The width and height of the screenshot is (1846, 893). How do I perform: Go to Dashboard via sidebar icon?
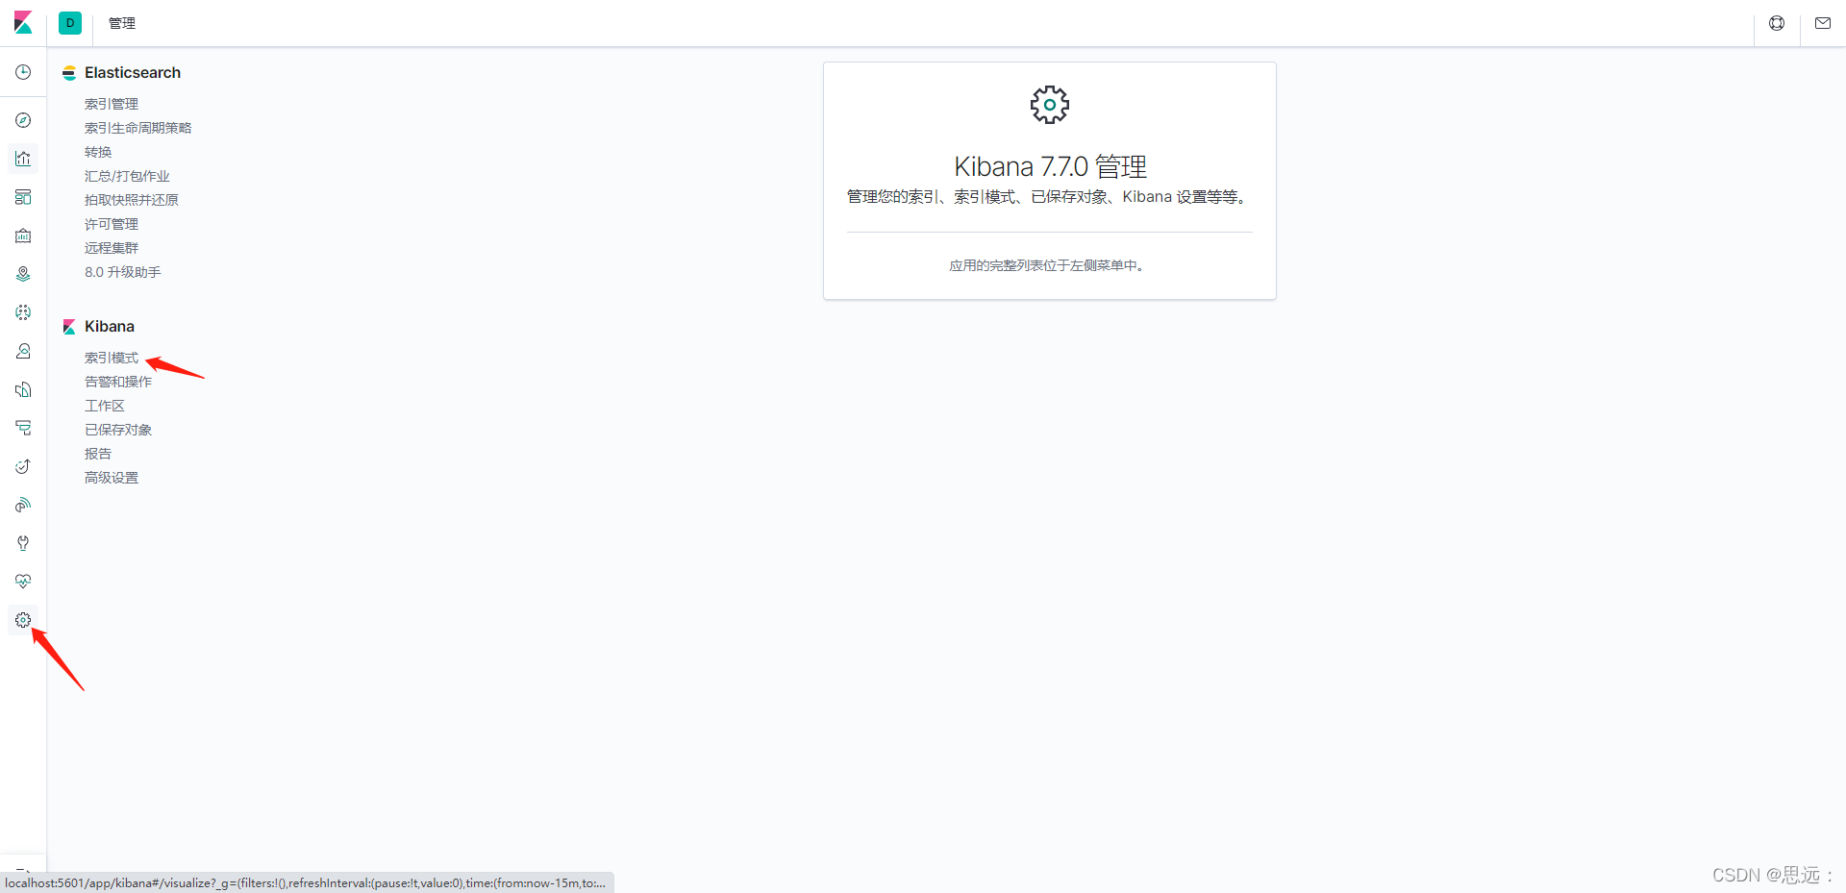click(x=23, y=197)
